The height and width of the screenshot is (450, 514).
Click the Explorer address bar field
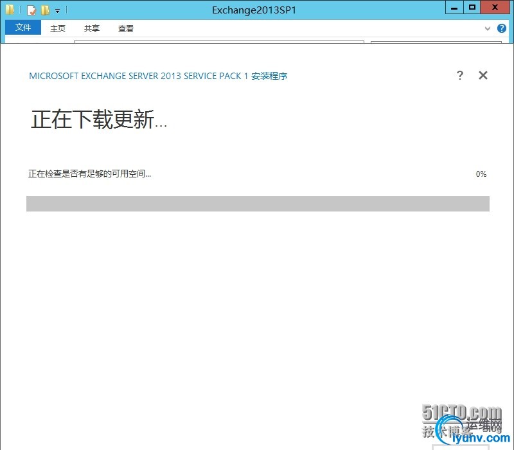click(x=219, y=42)
